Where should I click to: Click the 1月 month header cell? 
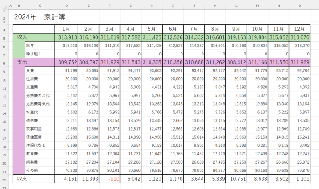pyautogui.click(x=66, y=29)
